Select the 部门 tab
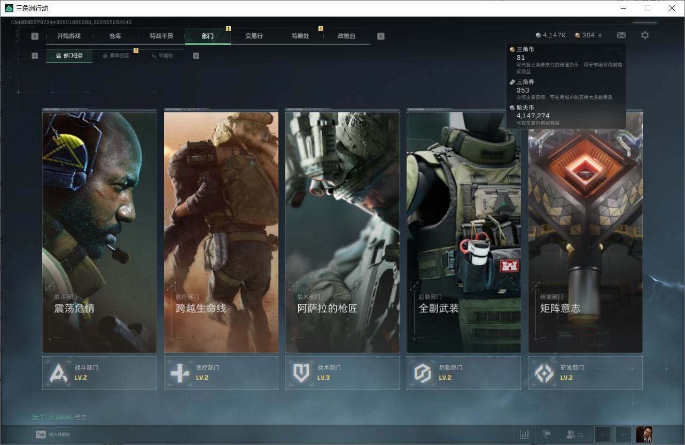685x445 pixels. point(208,36)
